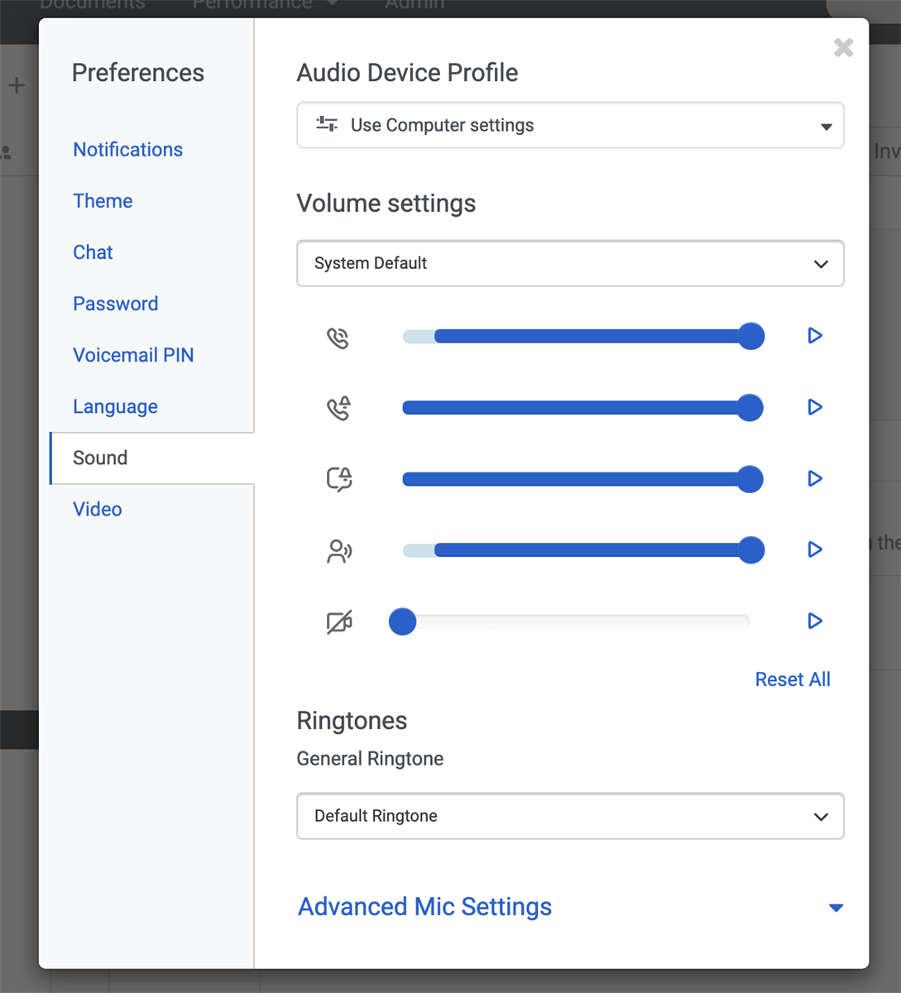Open the Video preferences section
The height and width of the screenshot is (993, 901).
(x=98, y=509)
